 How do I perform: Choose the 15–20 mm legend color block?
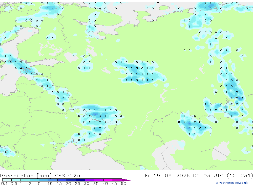(62, 180)
